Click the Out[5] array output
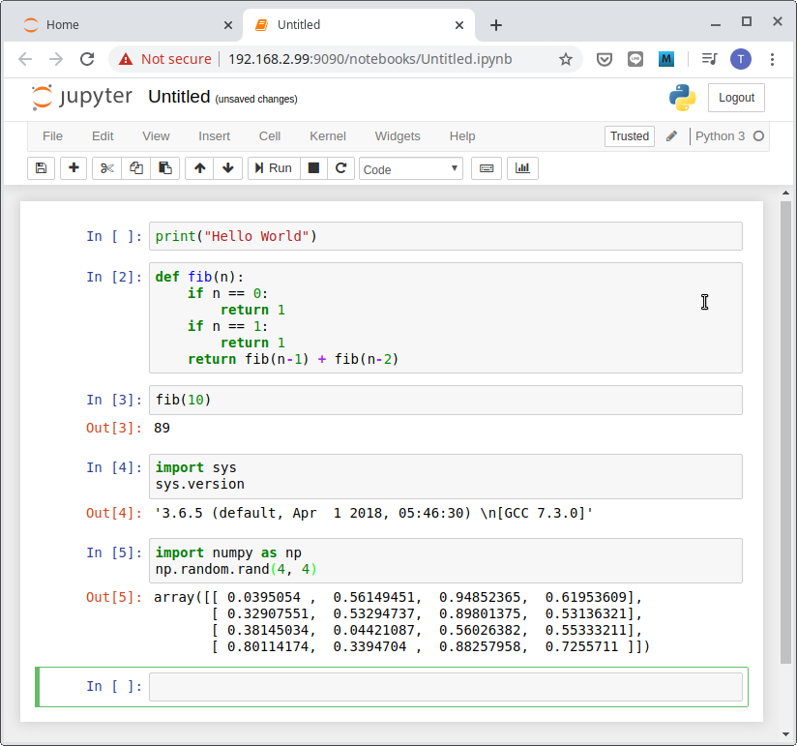 pyautogui.click(x=401, y=621)
